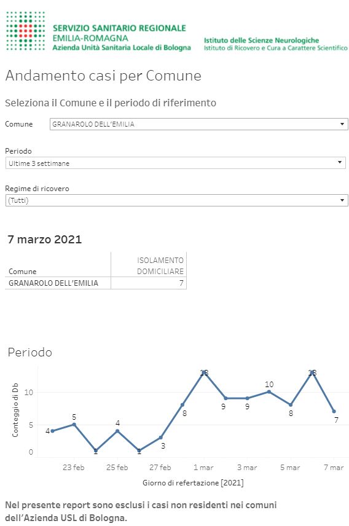Screen dimensions: 349x526
Task: Click the Conteggio di Db axis title
Action: (x=15, y=410)
